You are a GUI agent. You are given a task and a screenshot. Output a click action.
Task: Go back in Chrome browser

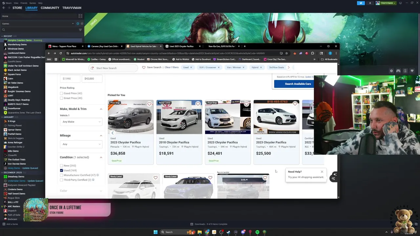click(49, 53)
